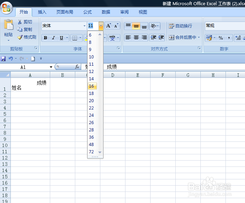The height and width of the screenshot is (203, 245).
Task: Click the Paste icon
Action: [x=8, y=25]
